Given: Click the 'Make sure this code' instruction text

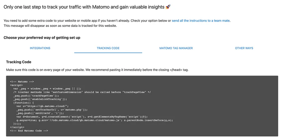Looking at the screenshot, I should click(97, 70).
